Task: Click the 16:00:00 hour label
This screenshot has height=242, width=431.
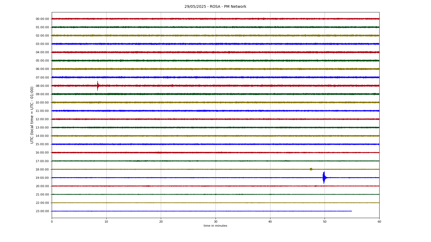Action: tap(42, 152)
